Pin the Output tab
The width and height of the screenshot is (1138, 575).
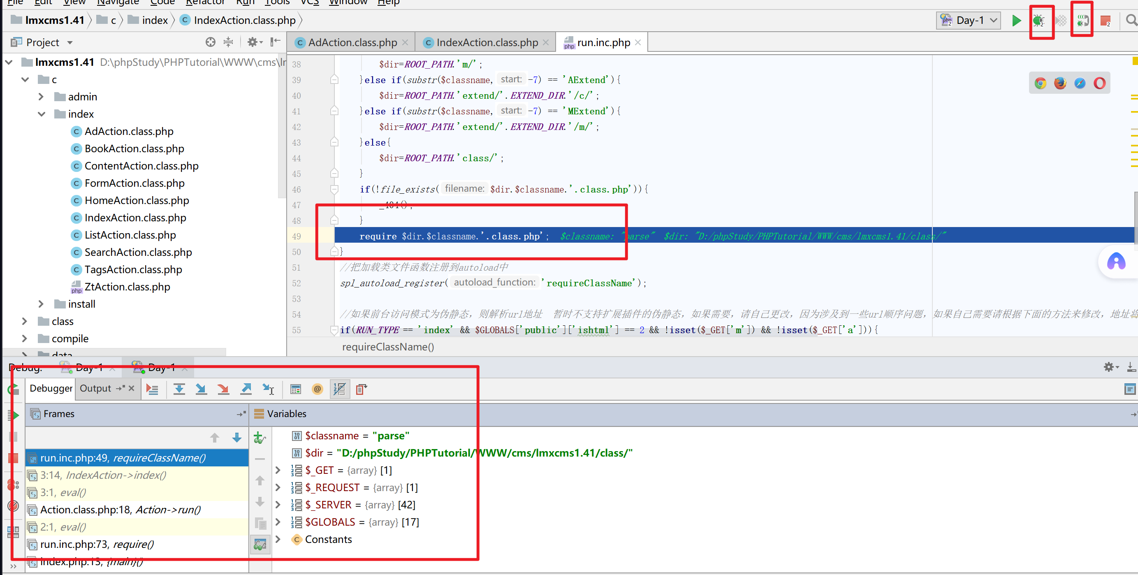pyautogui.click(x=120, y=389)
